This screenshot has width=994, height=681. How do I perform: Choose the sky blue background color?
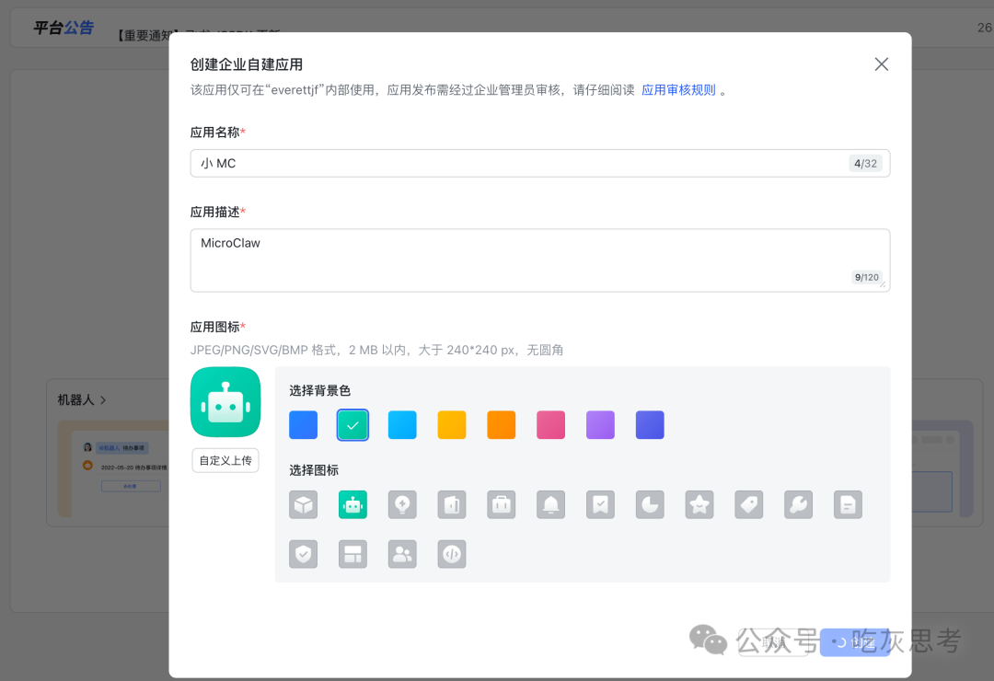[402, 425]
